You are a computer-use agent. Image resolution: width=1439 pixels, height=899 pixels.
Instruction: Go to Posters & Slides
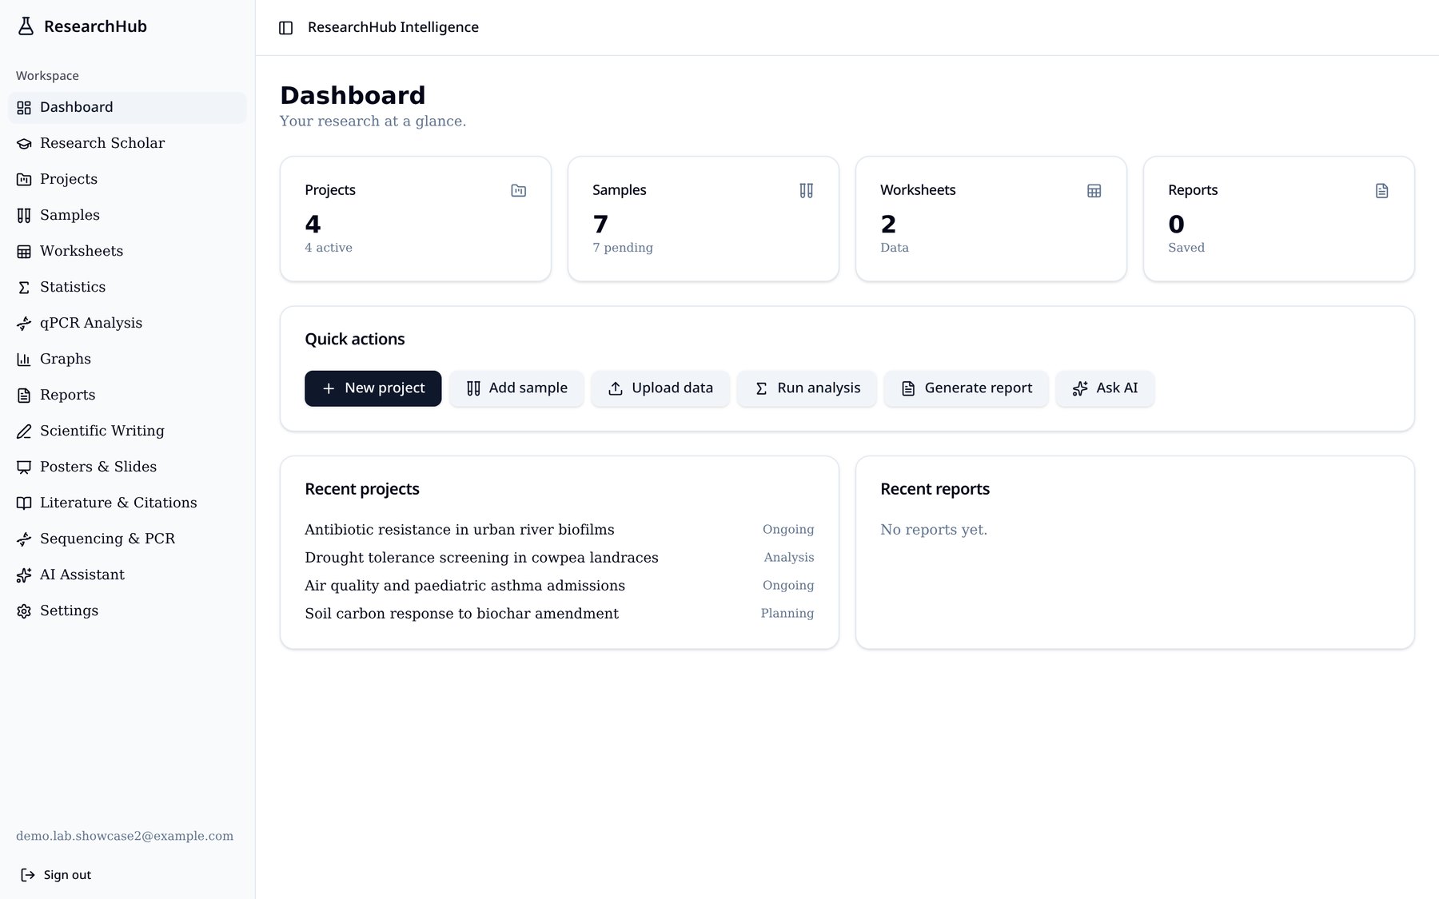[x=127, y=467]
